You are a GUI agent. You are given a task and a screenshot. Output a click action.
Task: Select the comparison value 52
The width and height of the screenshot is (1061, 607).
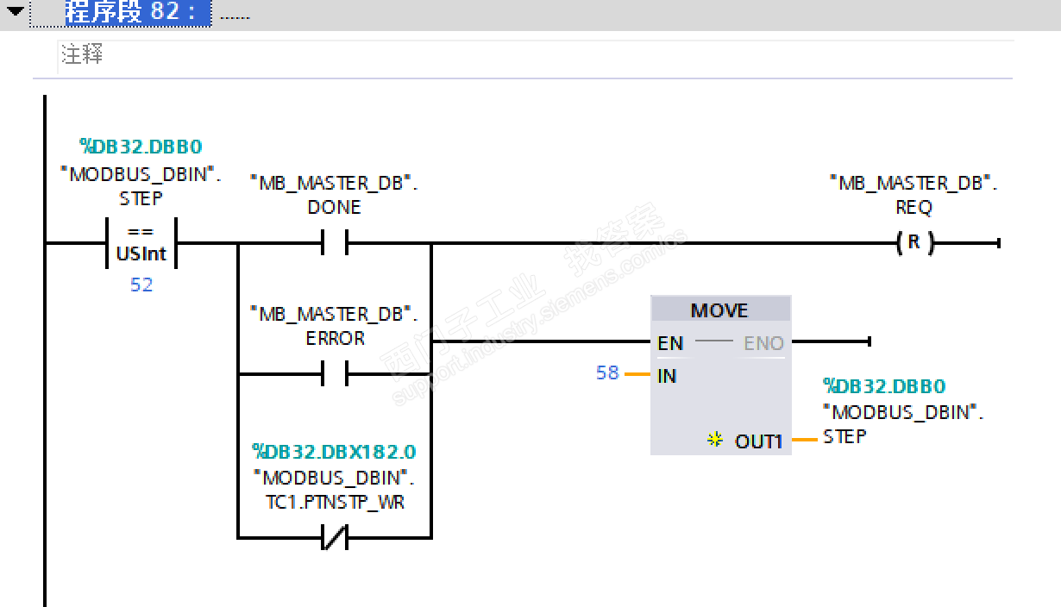click(x=141, y=285)
